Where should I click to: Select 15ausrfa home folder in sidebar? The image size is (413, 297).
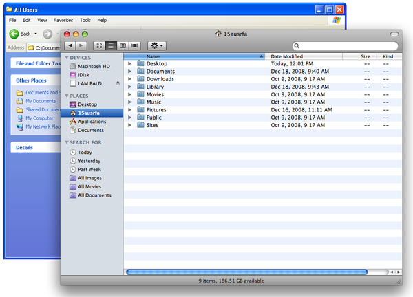click(x=92, y=113)
